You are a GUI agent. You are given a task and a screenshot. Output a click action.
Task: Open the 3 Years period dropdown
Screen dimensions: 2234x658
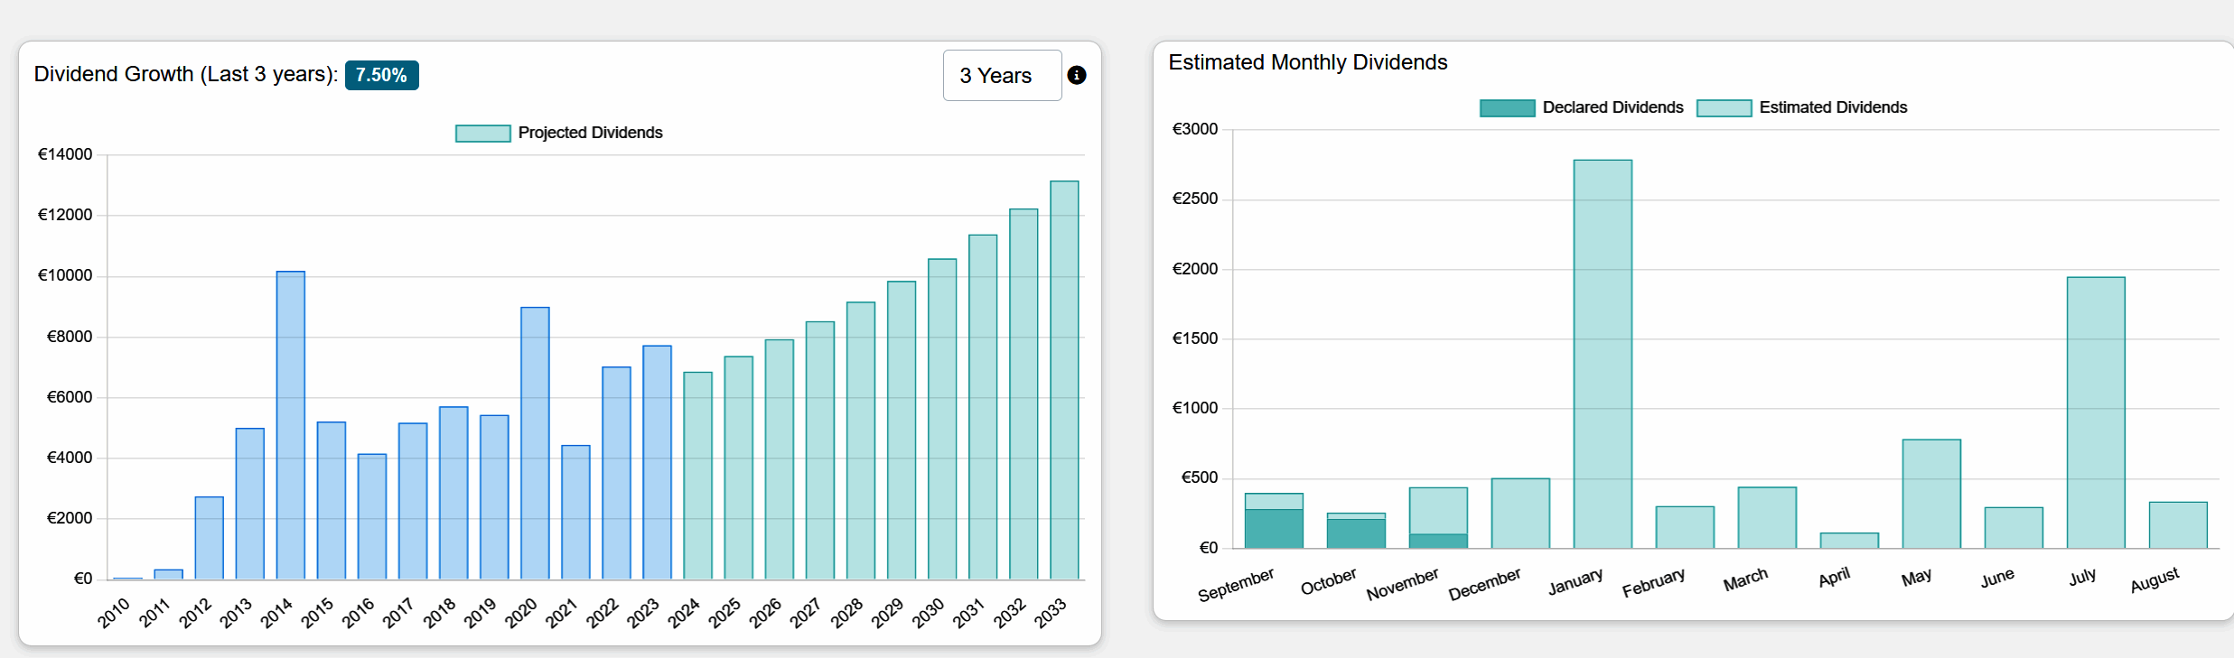coord(1002,76)
